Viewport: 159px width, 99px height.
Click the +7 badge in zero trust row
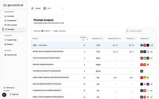click(151, 58)
